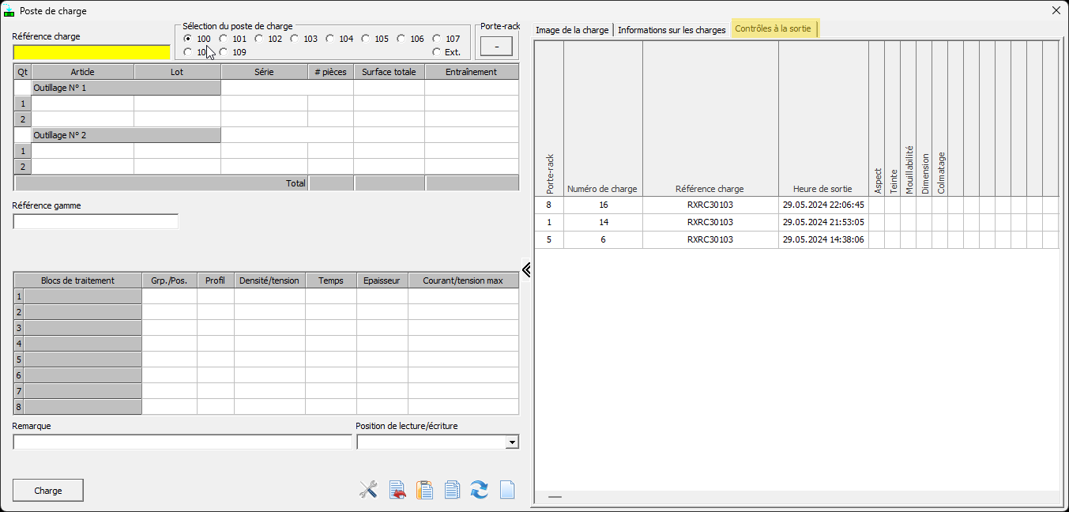Click the blue refresh arrows icon

(479, 490)
